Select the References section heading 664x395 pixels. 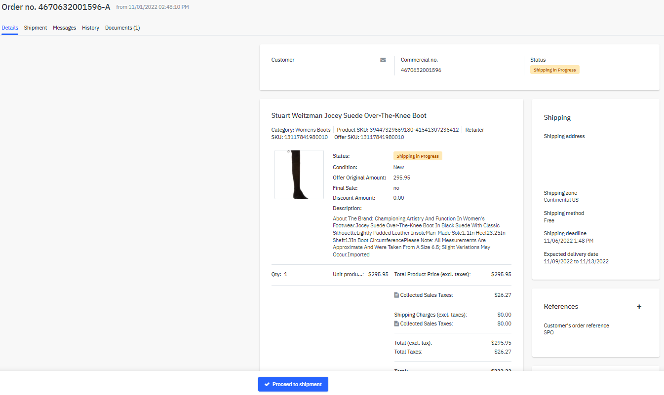coord(561,306)
